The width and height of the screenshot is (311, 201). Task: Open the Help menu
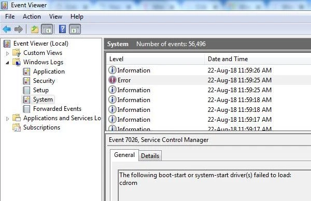coord(77,17)
